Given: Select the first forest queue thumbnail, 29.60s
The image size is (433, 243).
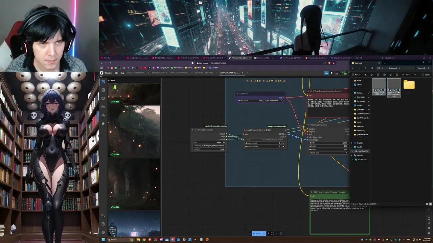Looking at the screenshot, I should (x=134, y=93).
